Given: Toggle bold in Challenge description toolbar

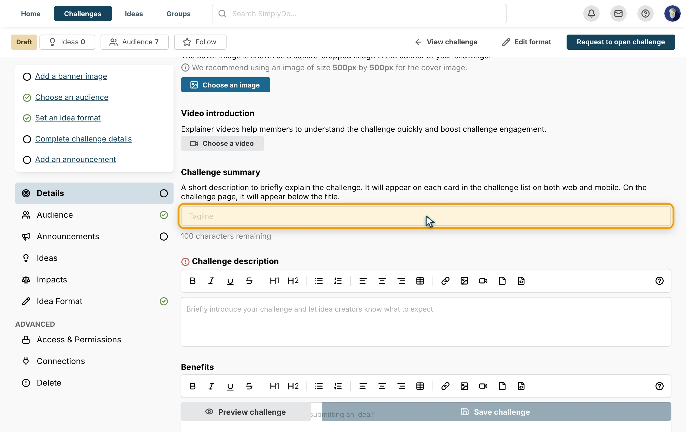Looking at the screenshot, I should point(192,281).
